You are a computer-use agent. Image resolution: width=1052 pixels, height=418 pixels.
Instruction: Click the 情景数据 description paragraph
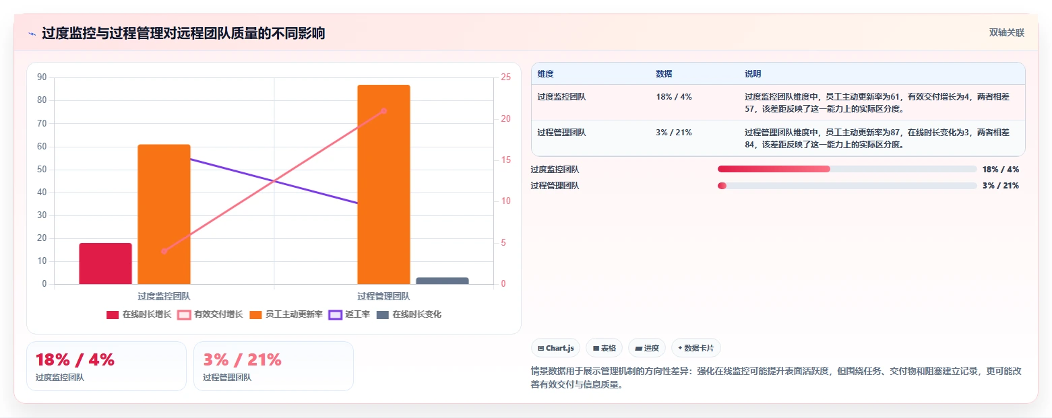click(x=776, y=378)
